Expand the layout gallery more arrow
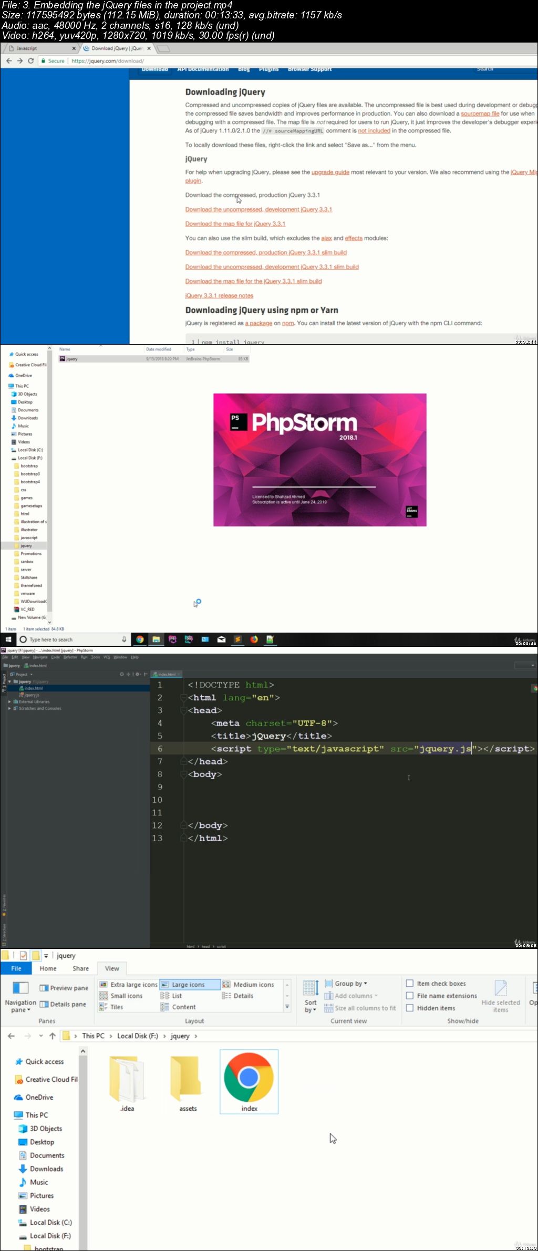The width and height of the screenshot is (538, 1251). tap(287, 1007)
